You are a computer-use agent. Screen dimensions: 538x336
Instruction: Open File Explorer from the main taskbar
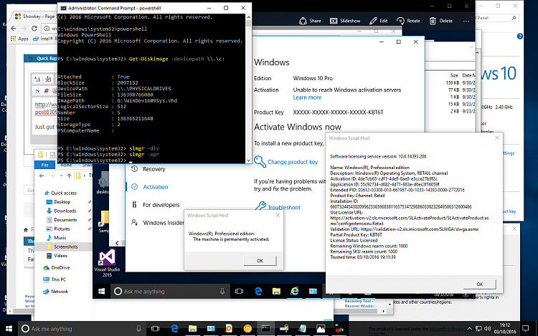point(192,329)
